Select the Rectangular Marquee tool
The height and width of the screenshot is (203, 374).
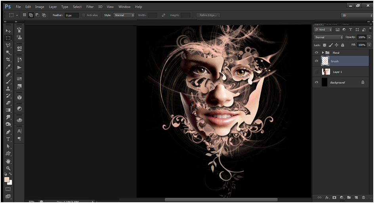(x=8, y=38)
